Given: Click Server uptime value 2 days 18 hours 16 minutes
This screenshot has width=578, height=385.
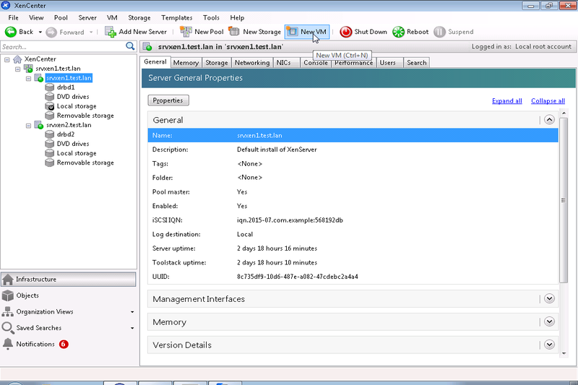Looking at the screenshot, I should point(277,248).
